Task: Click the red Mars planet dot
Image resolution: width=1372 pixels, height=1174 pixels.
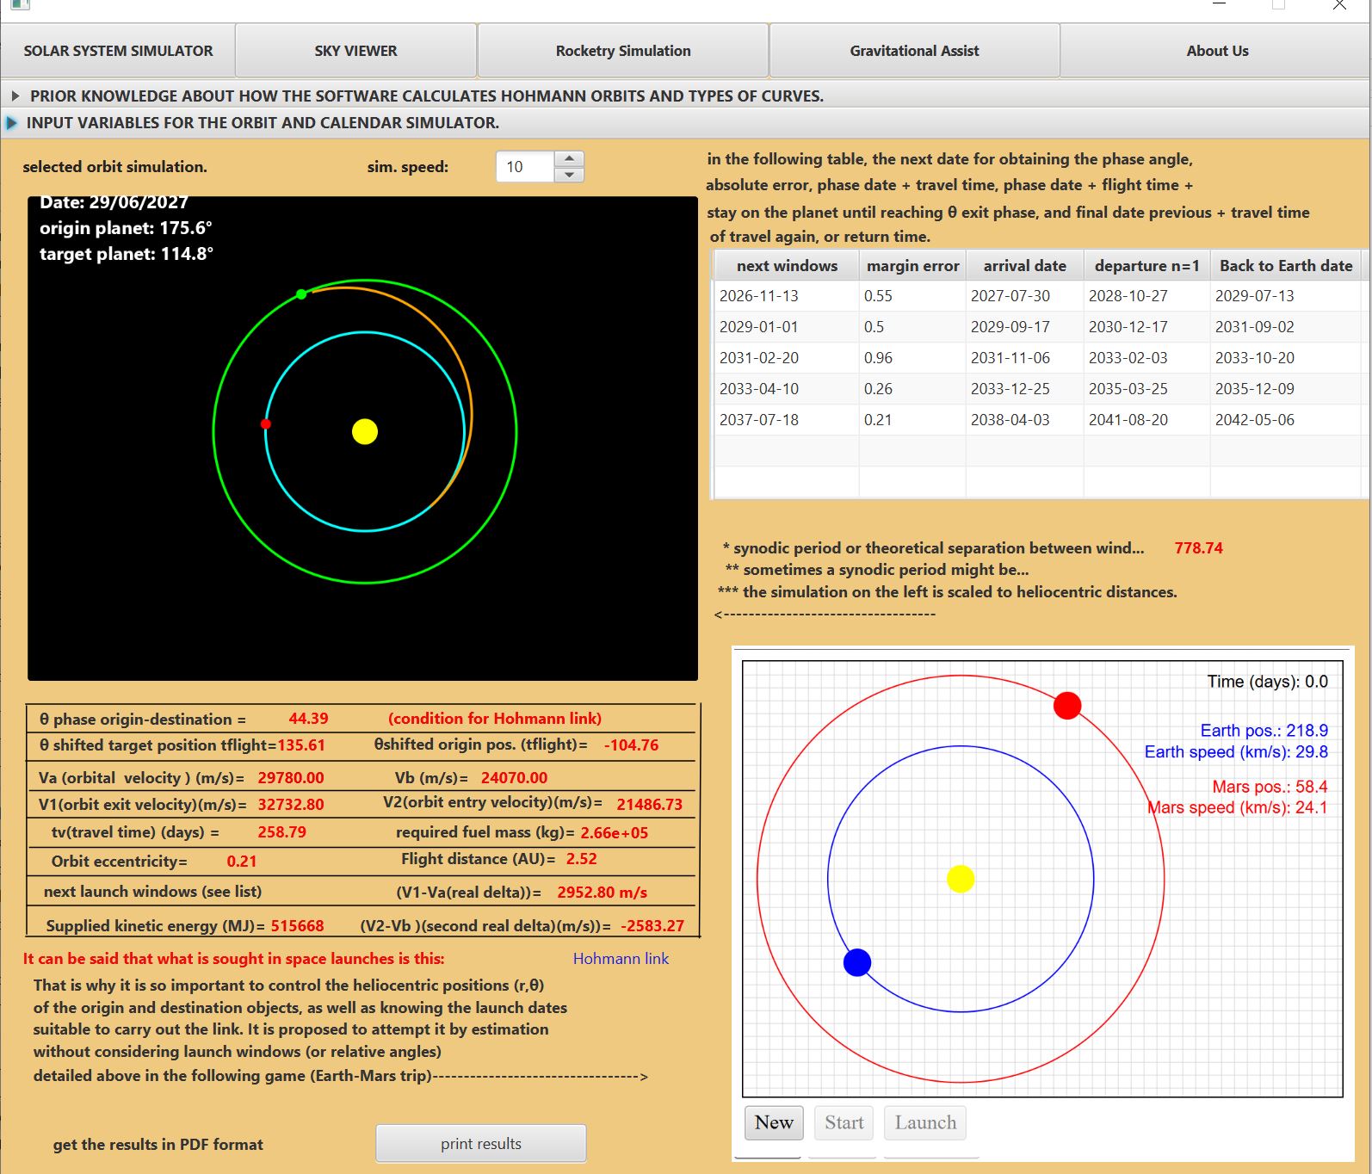Action: pyautogui.click(x=1067, y=706)
